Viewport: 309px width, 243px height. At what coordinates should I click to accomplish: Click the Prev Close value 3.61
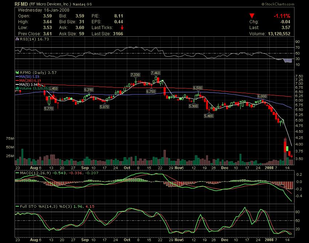[x=47, y=34]
